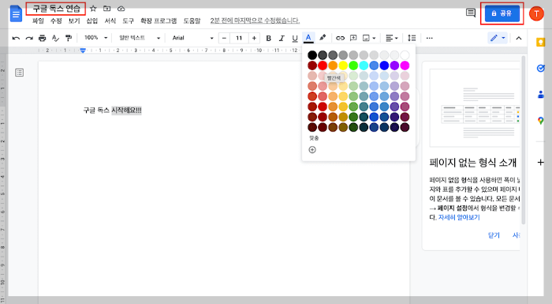Toggle bold formatting
This screenshot has height=304, width=552.
(269, 38)
